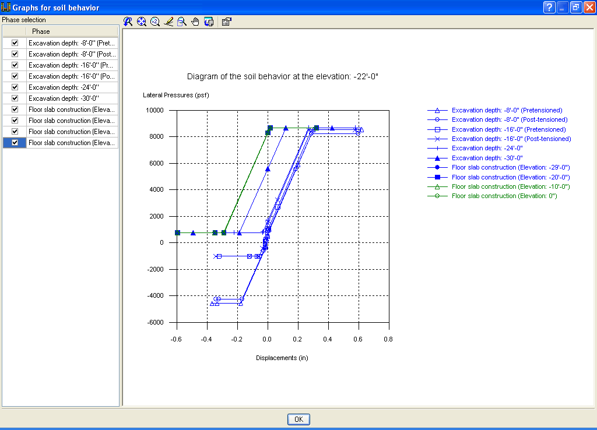Open the graph properties settings icon

(x=227, y=22)
